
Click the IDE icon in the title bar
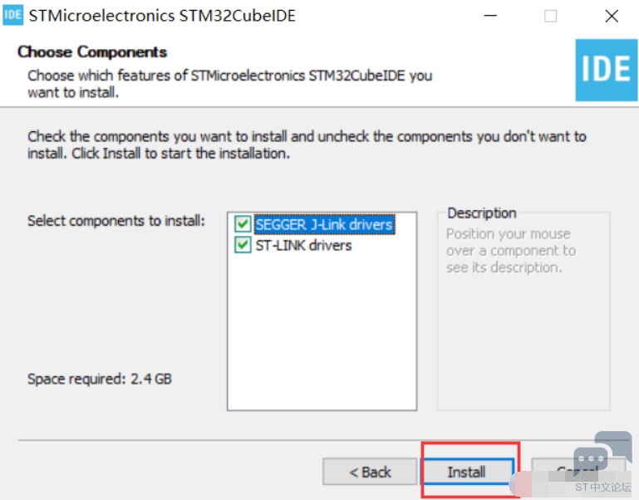[x=13, y=15]
